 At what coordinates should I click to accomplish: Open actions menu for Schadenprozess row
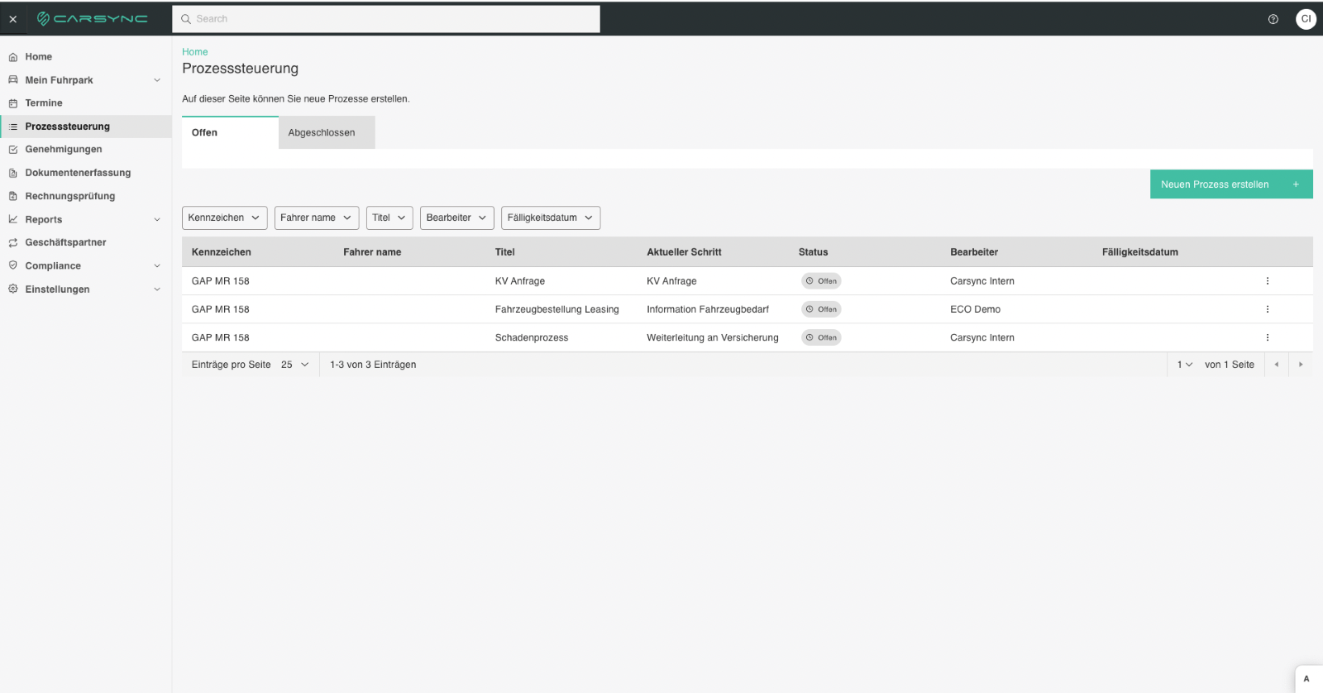pyautogui.click(x=1267, y=337)
